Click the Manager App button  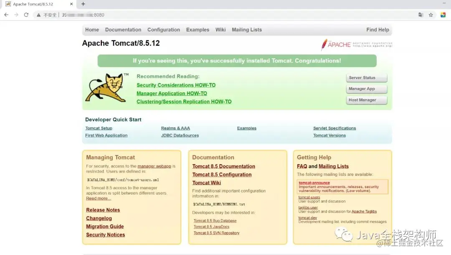coord(367,89)
